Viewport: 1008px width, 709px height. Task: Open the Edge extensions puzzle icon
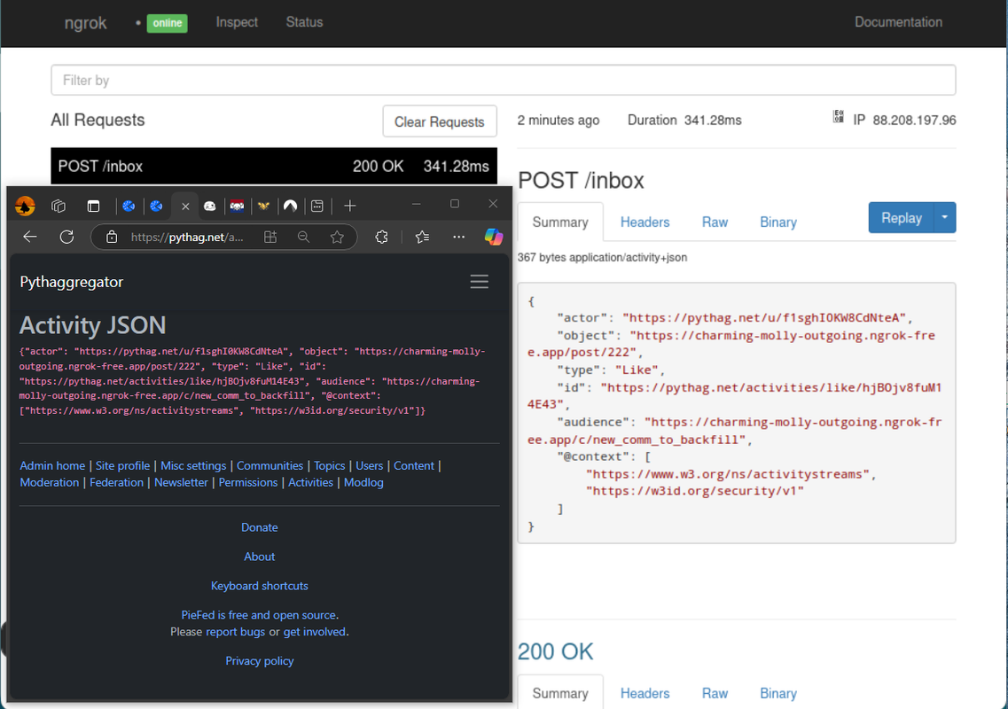coord(382,237)
